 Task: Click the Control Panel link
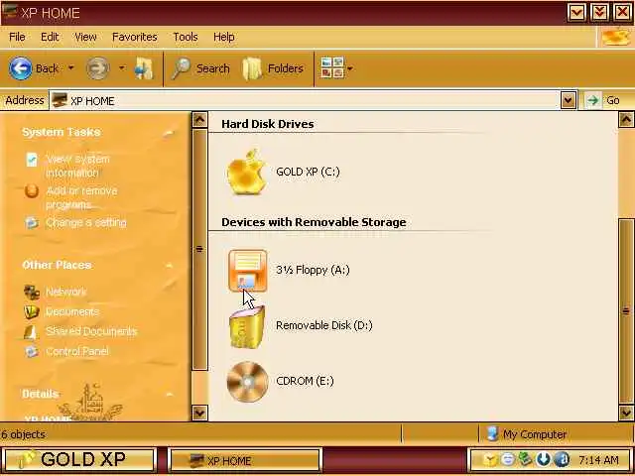point(77,351)
